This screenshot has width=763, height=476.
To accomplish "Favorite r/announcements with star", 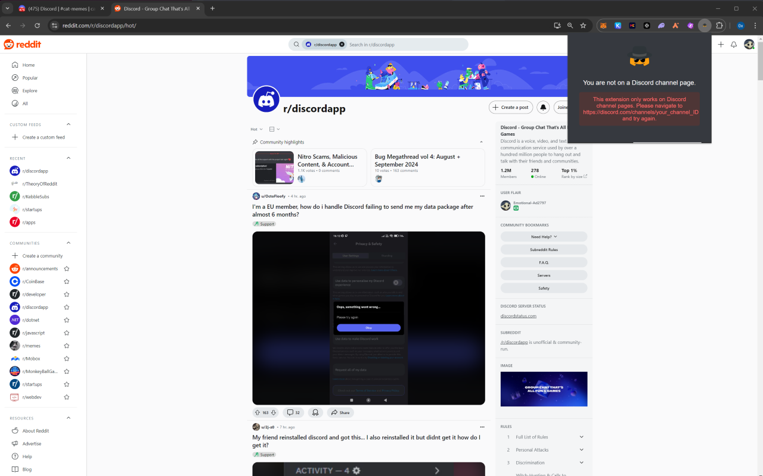I will coord(67,269).
